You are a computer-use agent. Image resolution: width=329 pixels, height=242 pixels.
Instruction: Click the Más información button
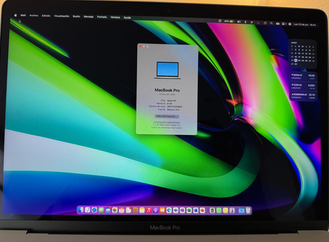click(x=166, y=116)
